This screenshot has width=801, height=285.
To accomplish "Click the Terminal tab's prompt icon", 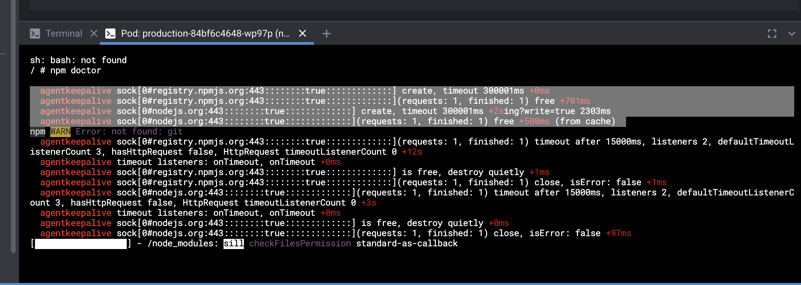I will point(35,33).
